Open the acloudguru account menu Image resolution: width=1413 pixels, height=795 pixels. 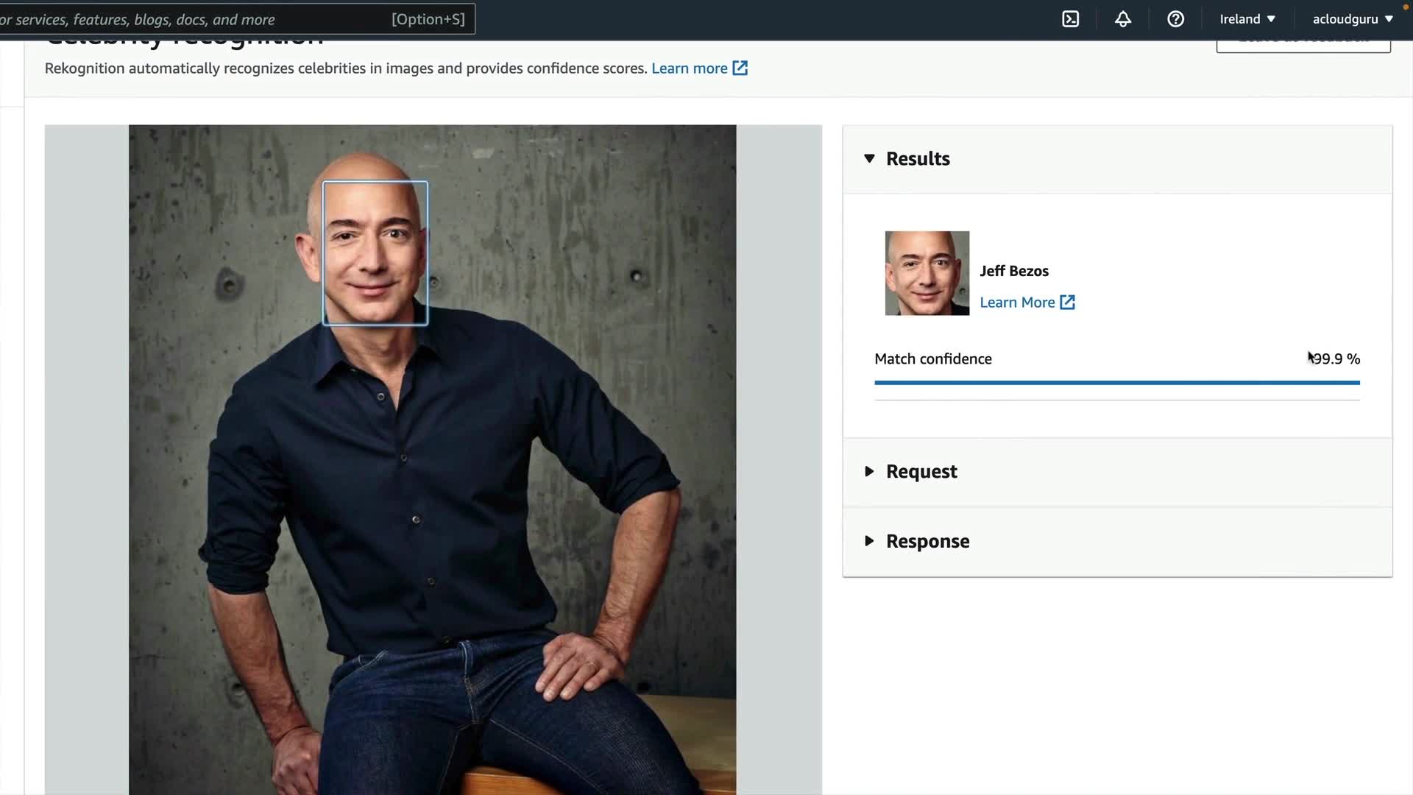1352,19
